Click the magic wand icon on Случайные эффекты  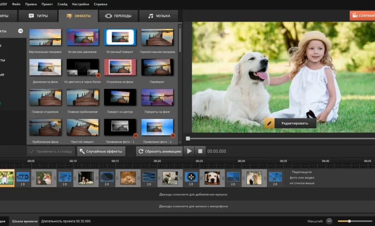coord(82,151)
